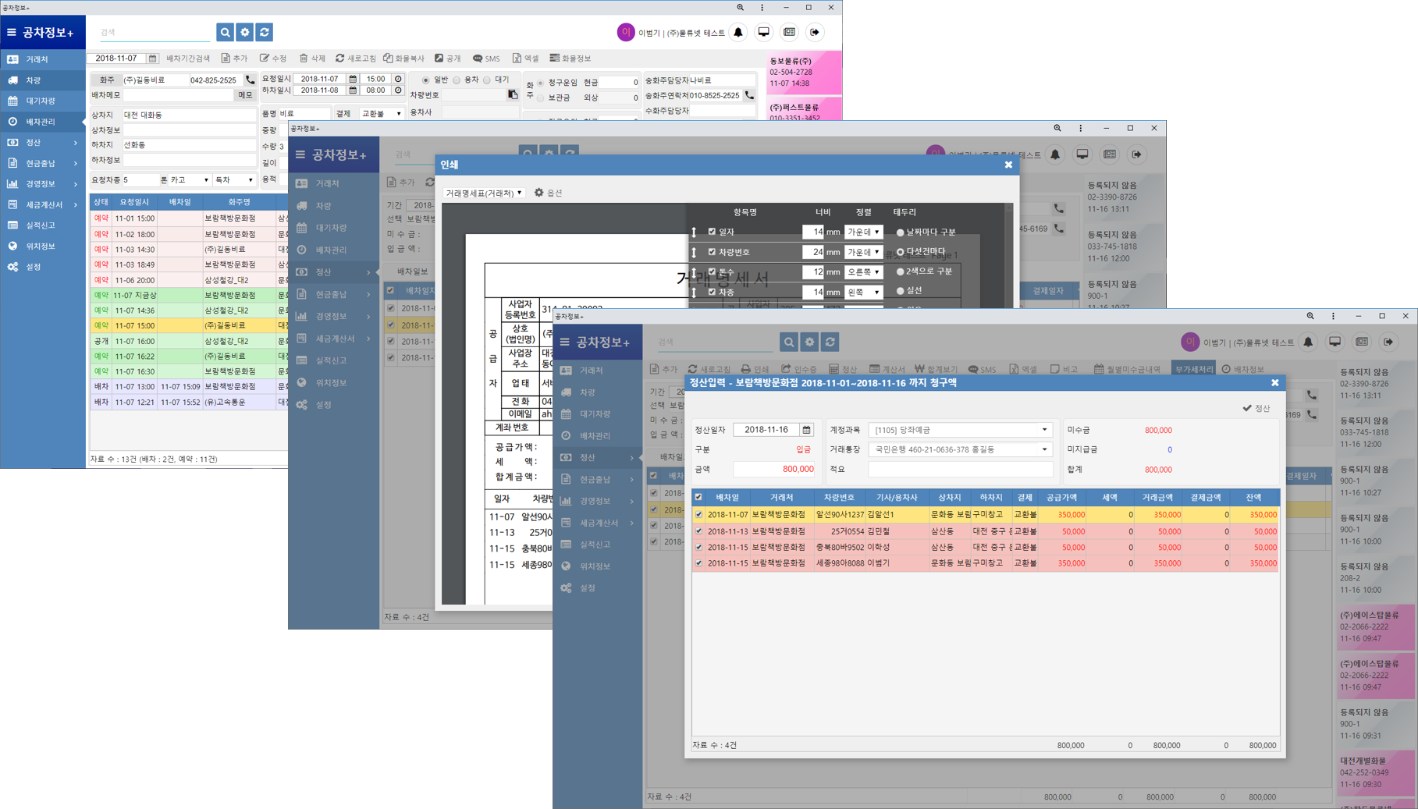Click refresh icon button in top-left window header
1418x809 pixels.
click(x=265, y=32)
